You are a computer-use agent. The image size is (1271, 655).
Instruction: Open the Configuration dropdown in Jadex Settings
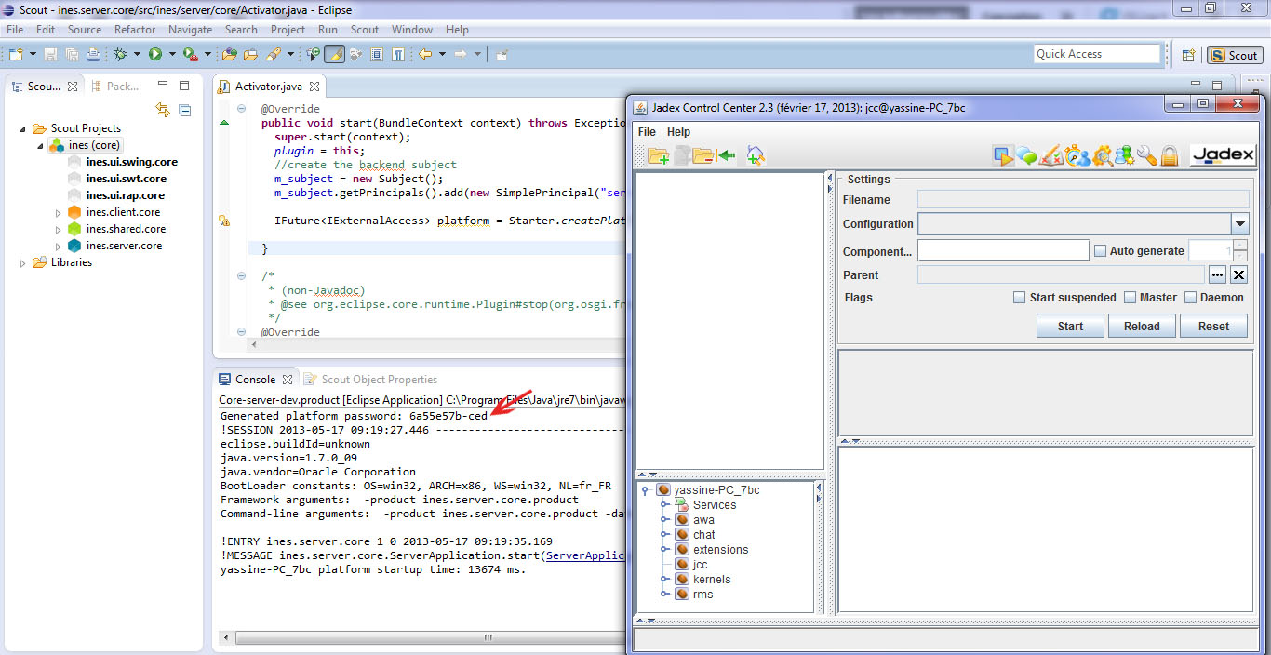point(1239,224)
